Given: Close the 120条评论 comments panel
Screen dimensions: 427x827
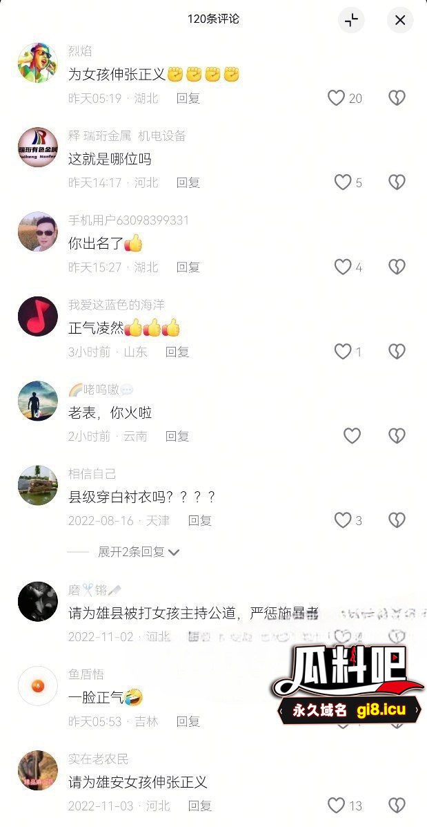Looking at the screenshot, I should [x=400, y=20].
